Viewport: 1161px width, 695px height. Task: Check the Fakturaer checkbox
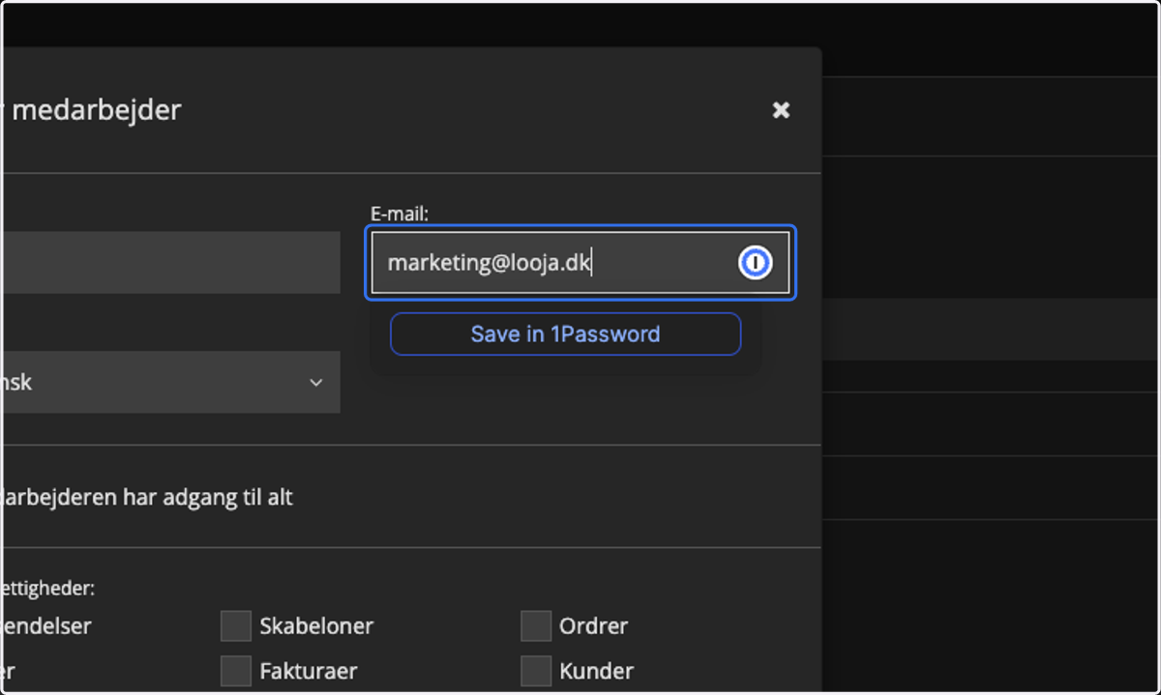[236, 670]
